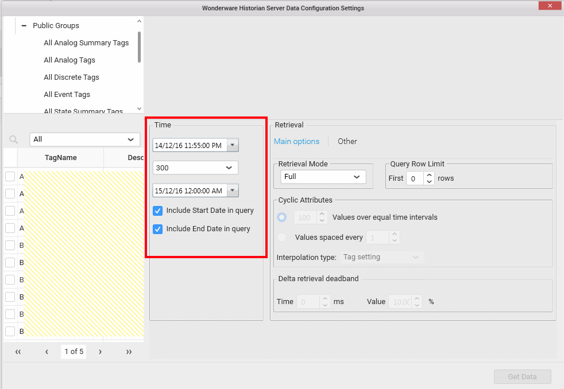Uncheck Include Start Date in query
Viewport: 564px width, 389px height.
157,211
